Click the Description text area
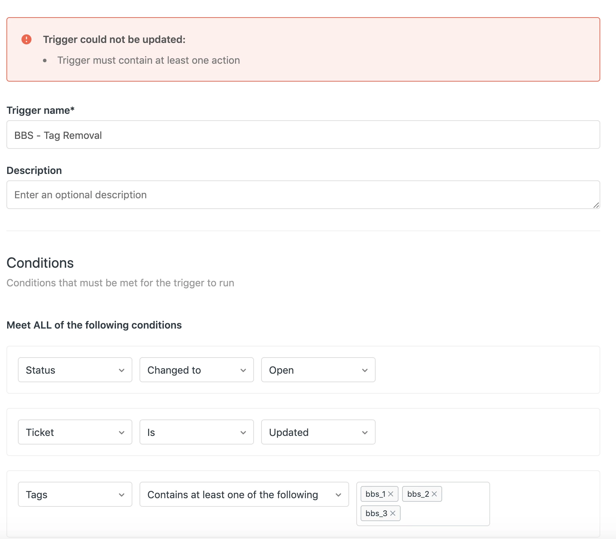616x539 pixels. click(303, 195)
